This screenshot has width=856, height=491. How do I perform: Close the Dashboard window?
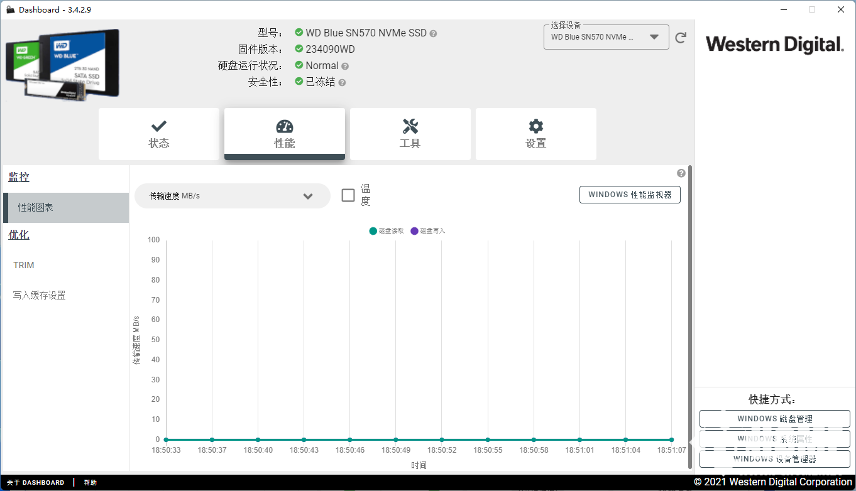point(841,9)
